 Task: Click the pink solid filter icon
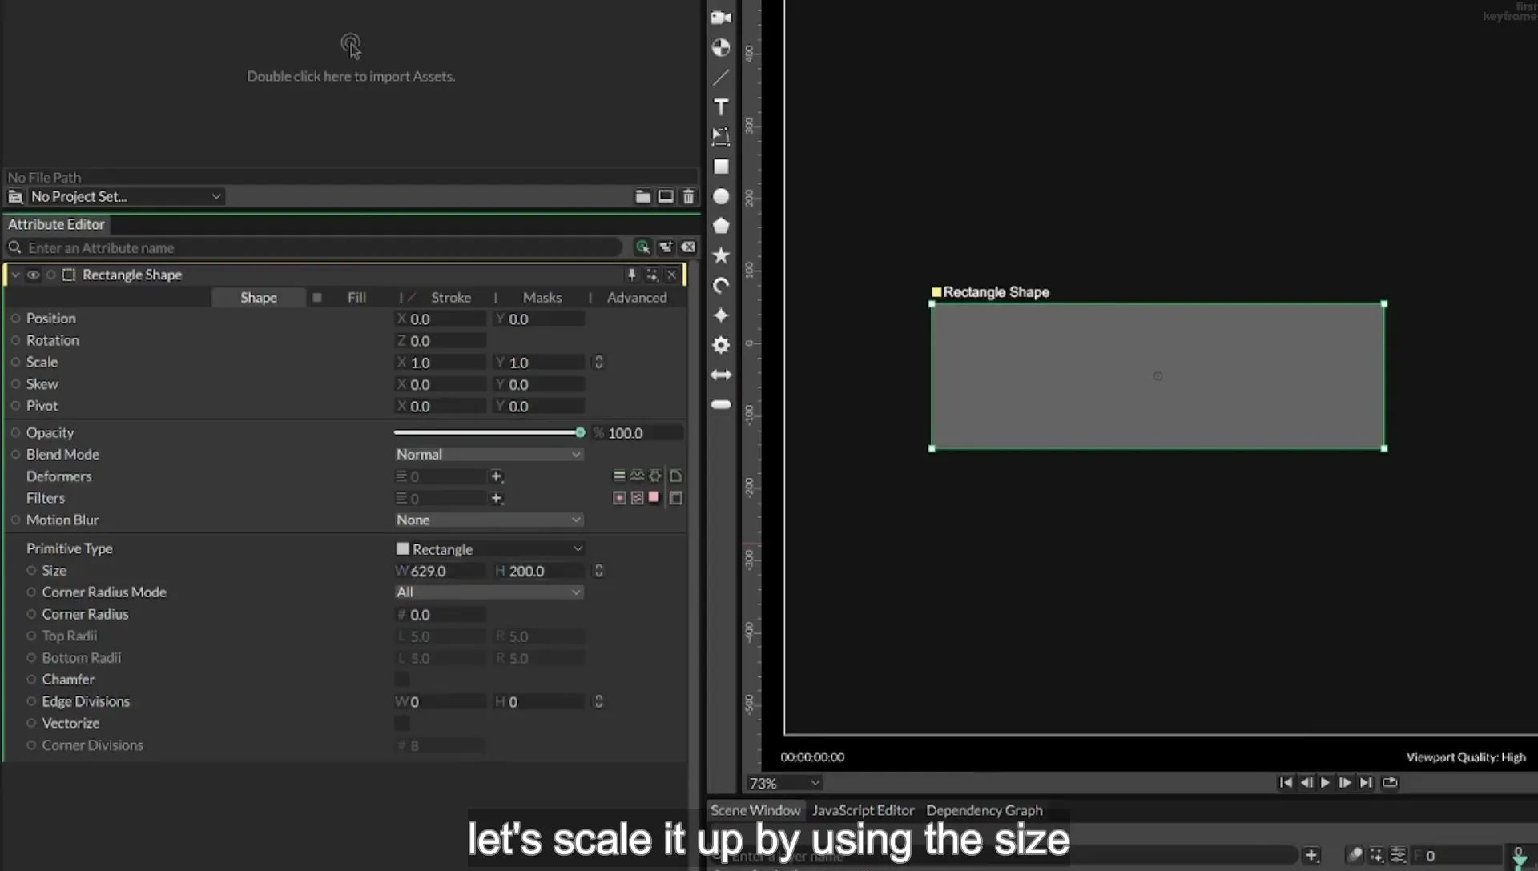coord(654,497)
